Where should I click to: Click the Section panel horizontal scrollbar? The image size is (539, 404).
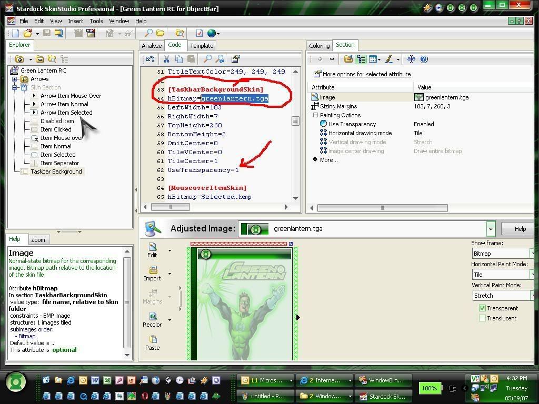coord(382,208)
